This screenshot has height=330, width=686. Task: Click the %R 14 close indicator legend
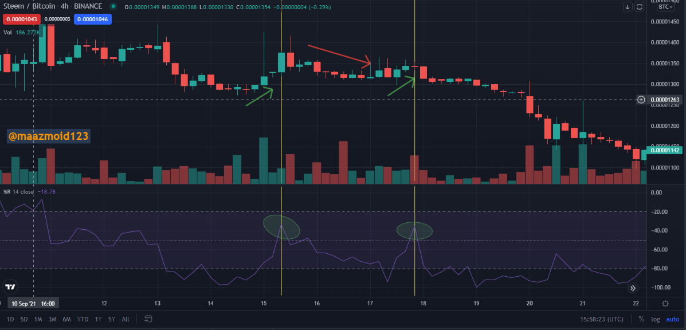[19, 191]
